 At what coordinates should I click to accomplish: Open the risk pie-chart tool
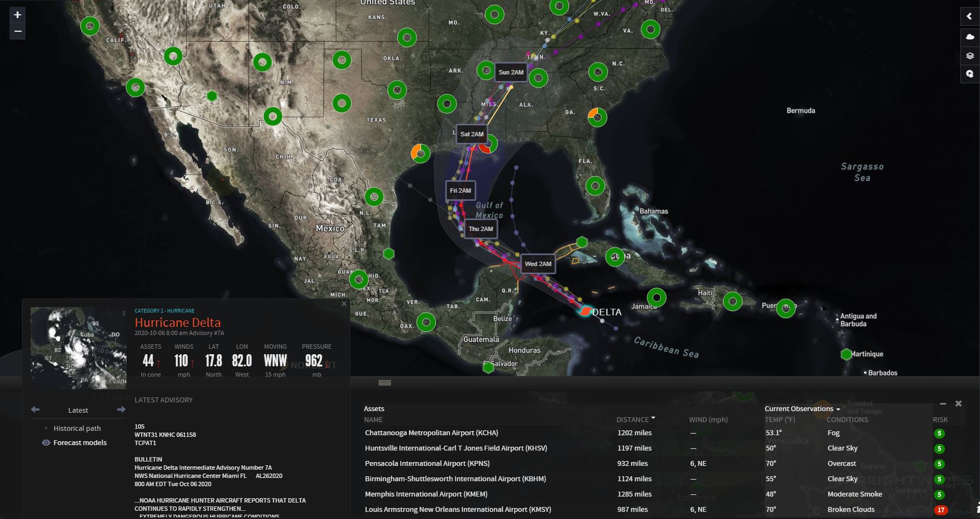pos(970,74)
